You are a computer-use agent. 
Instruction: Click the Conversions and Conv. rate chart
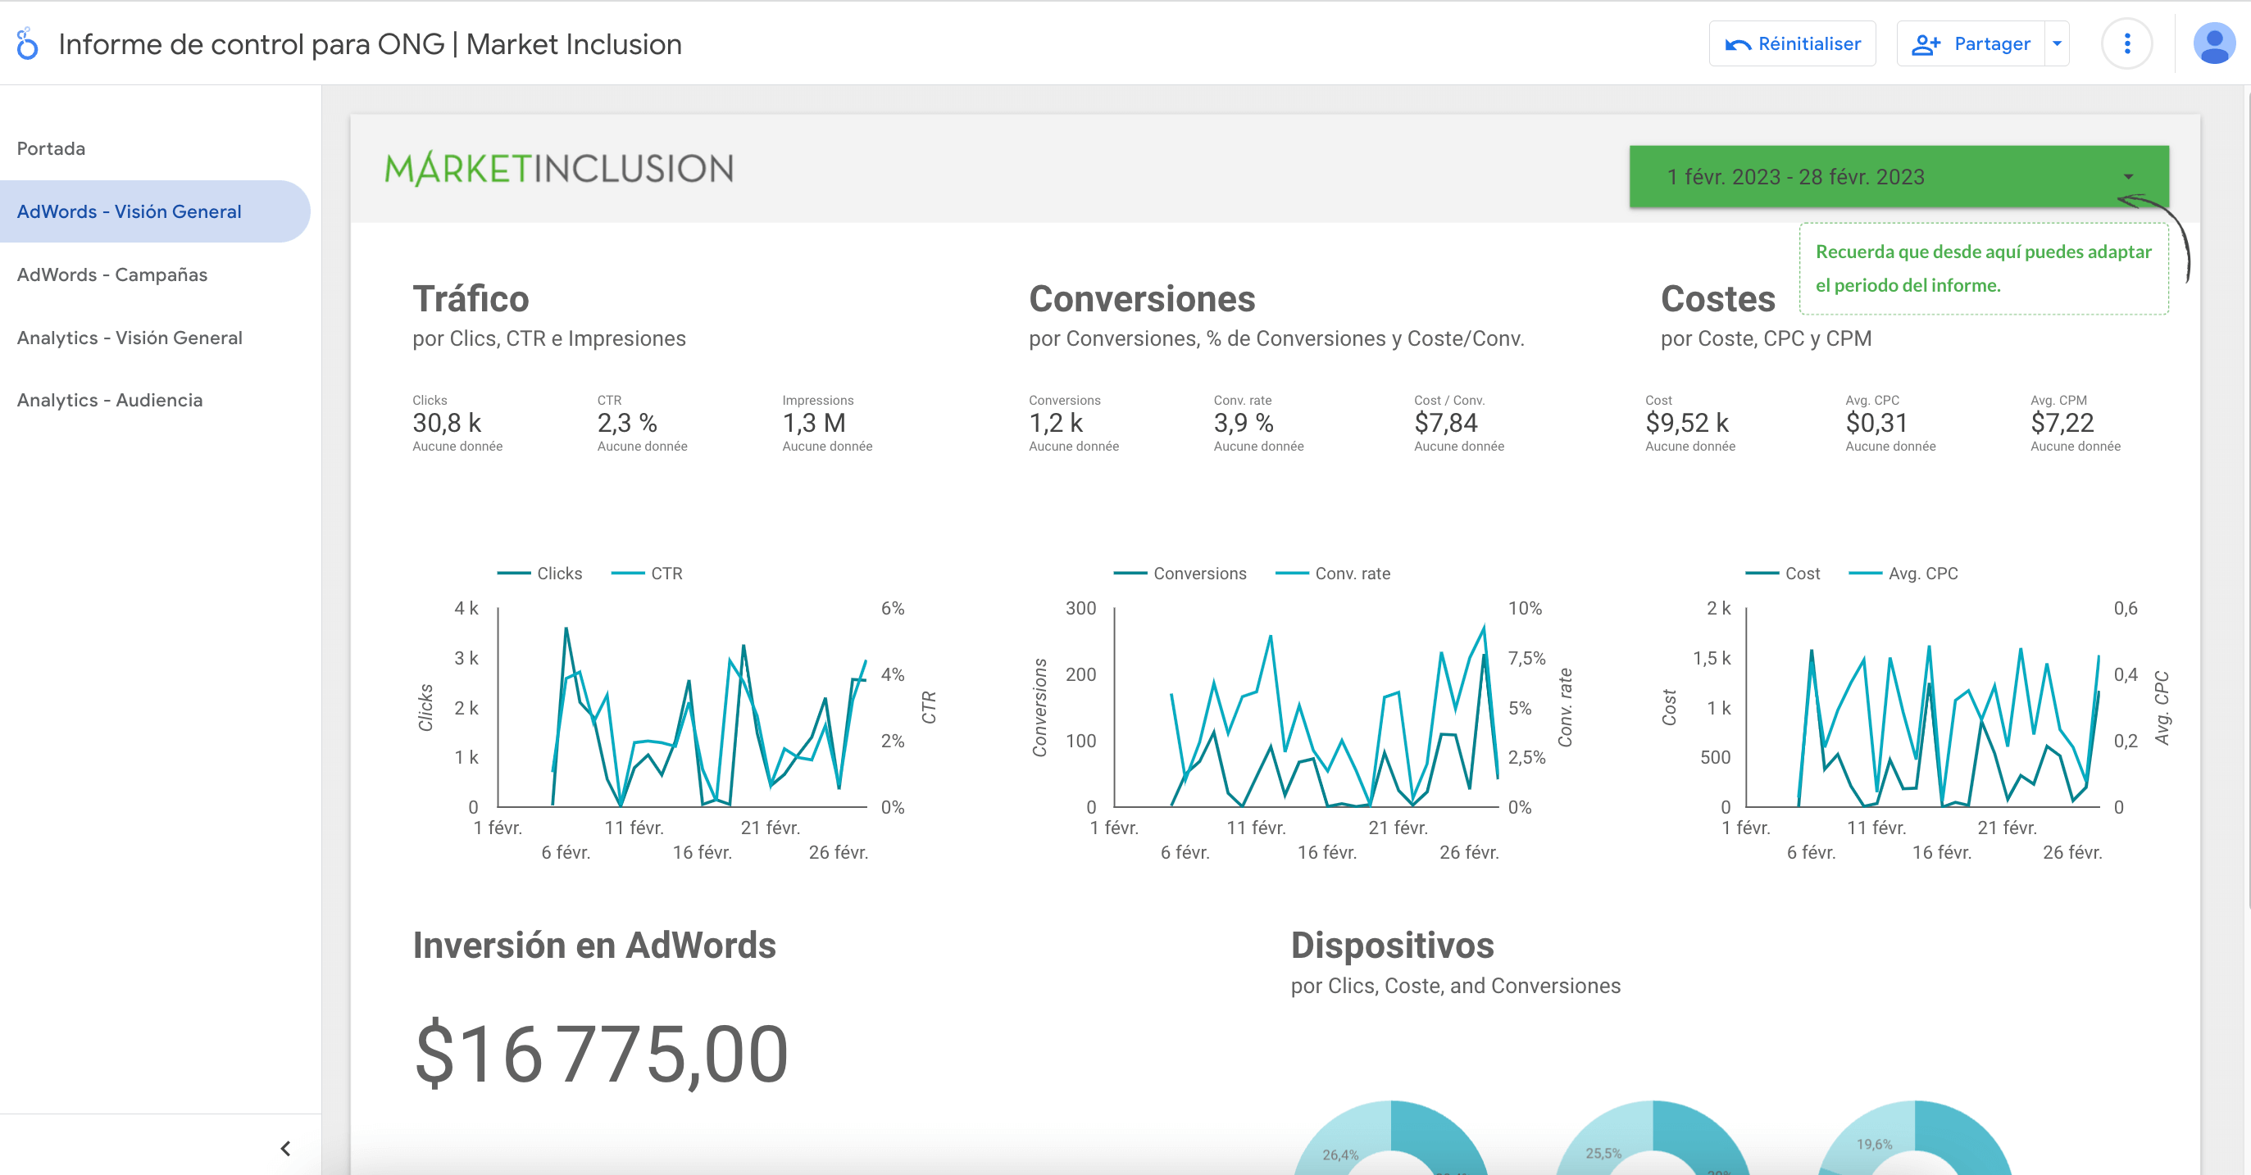click(1302, 712)
